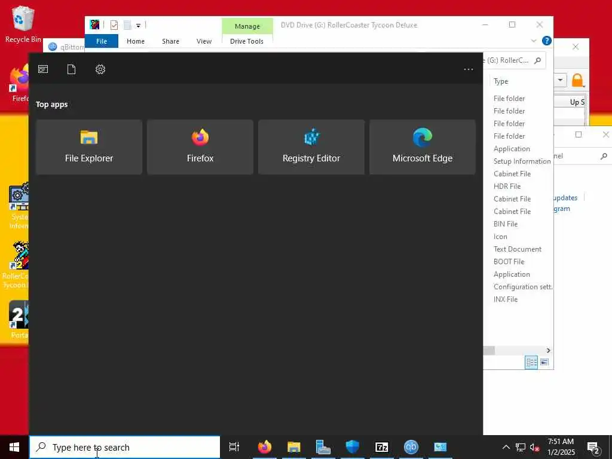Expand the Explorer ribbon chevron

point(534,41)
